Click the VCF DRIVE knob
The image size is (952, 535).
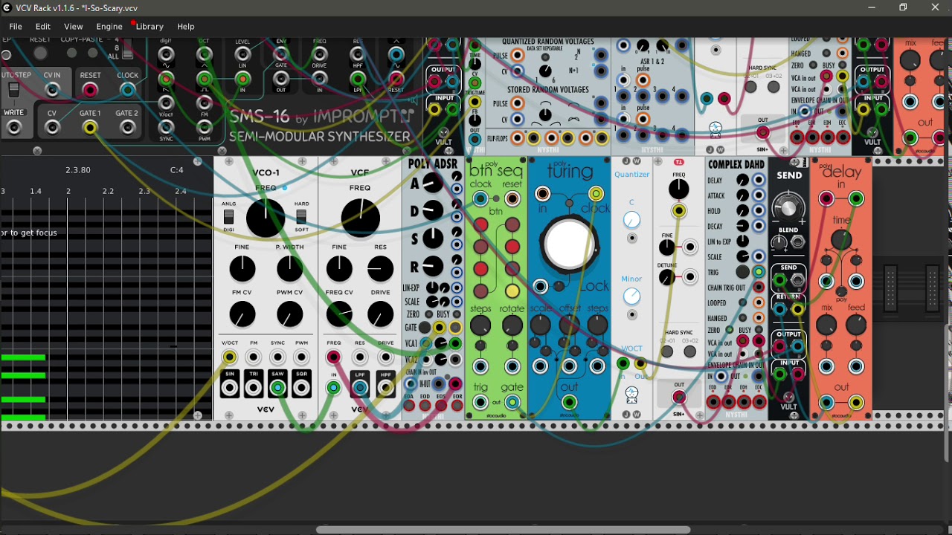click(380, 314)
